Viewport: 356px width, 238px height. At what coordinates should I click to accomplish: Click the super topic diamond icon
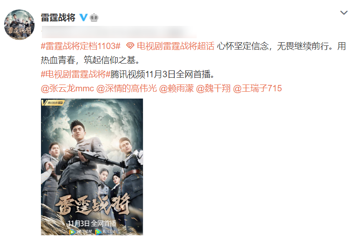(x=130, y=46)
